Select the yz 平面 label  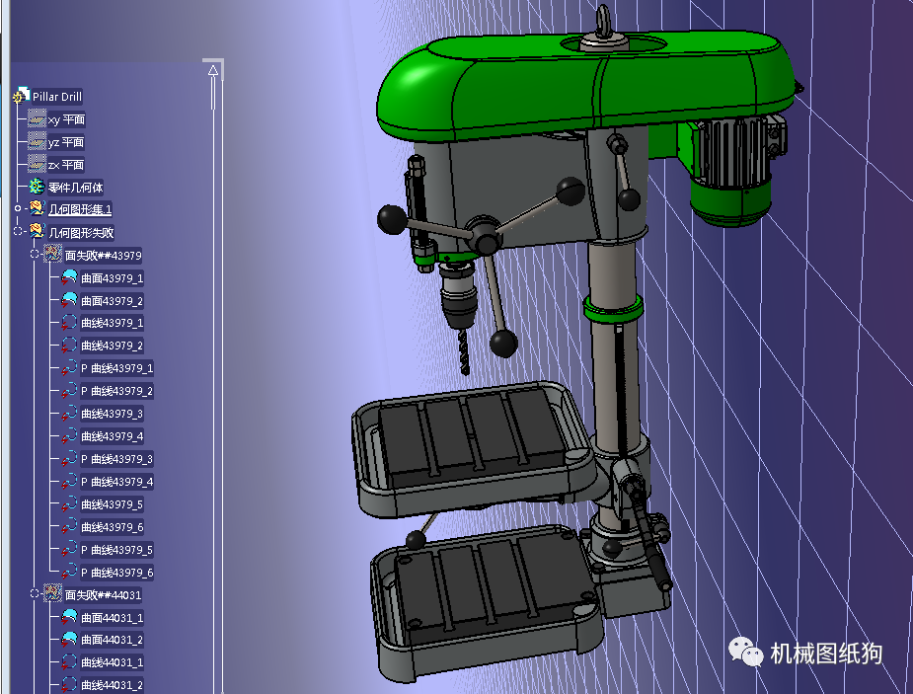click(x=66, y=142)
